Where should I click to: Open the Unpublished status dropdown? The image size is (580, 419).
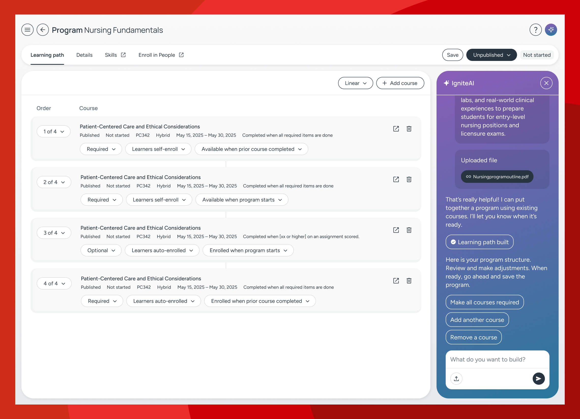pos(491,55)
